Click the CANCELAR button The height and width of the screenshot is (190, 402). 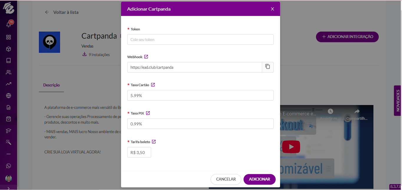coord(226,179)
